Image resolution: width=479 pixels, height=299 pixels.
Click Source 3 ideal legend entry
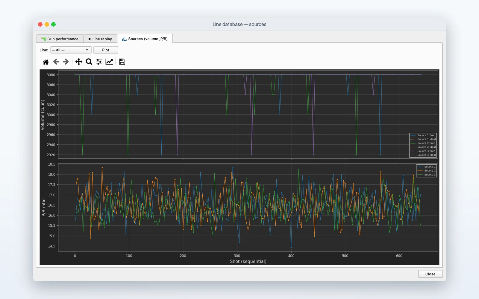click(423, 155)
